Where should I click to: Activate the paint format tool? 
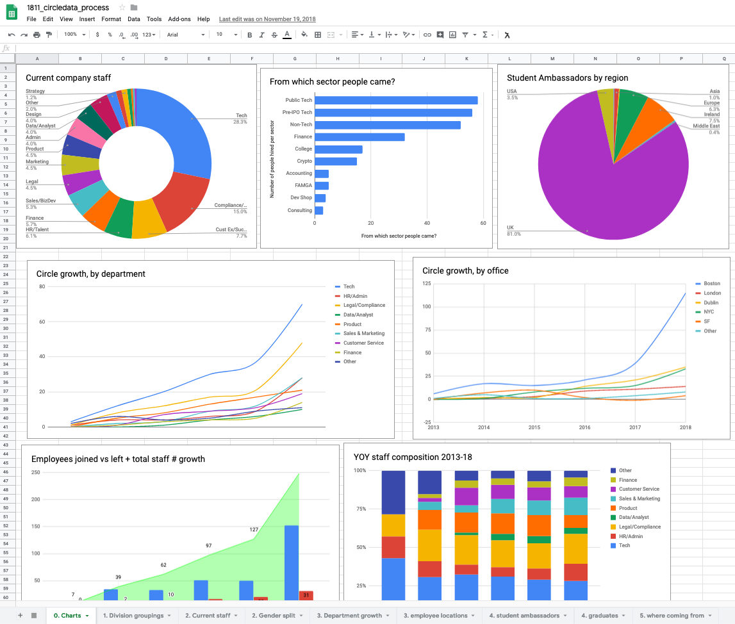(49, 35)
